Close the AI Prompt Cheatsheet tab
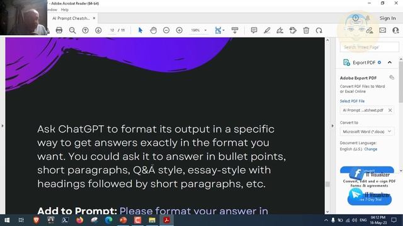The height and width of the screenshot is (226, 403). tap(94, 18)
